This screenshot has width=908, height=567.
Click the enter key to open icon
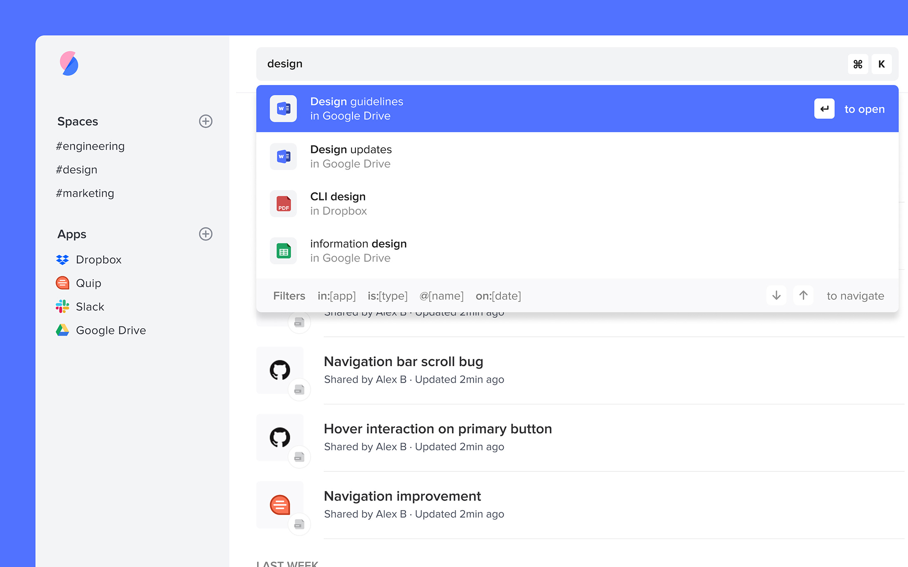pyautogui.click(x=824, y=109)
